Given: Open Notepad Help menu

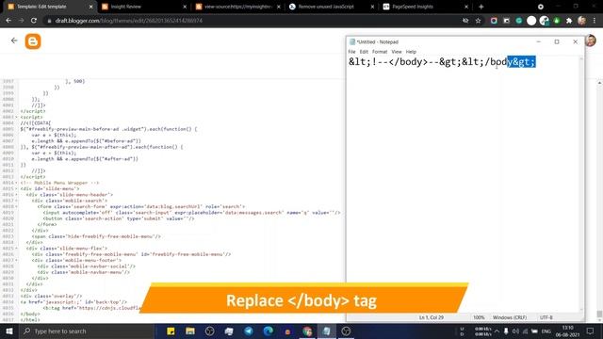Looking at the screenshot, I should [411, 52].
